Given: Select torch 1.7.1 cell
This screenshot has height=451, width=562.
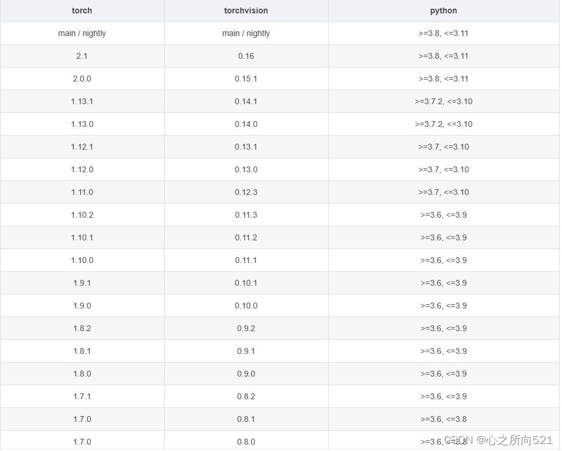Looking at the screenshot, I should (x=82, y=396).
